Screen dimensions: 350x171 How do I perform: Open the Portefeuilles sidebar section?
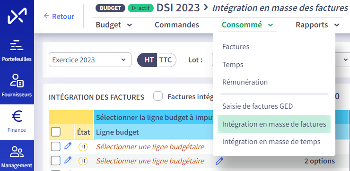17,51
